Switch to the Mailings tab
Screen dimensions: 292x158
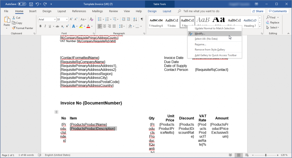tap(98, 11)
